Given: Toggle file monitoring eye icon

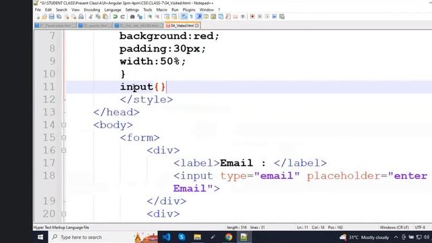Looking at the screenshot, I should tap(243, 16).
